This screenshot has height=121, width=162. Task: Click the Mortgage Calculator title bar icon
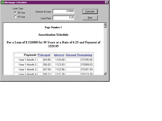tap(2, 2)
